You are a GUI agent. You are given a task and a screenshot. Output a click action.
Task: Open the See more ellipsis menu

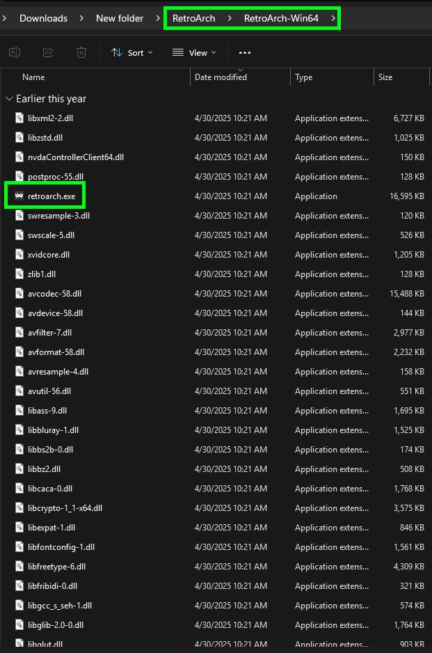click(245, 52)
